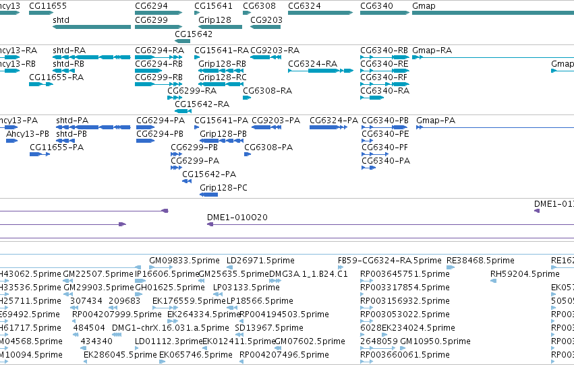The width and height of the screenshot is (574, 365).
Task: Select the CG6340-PA protein label
Action: 386,161
